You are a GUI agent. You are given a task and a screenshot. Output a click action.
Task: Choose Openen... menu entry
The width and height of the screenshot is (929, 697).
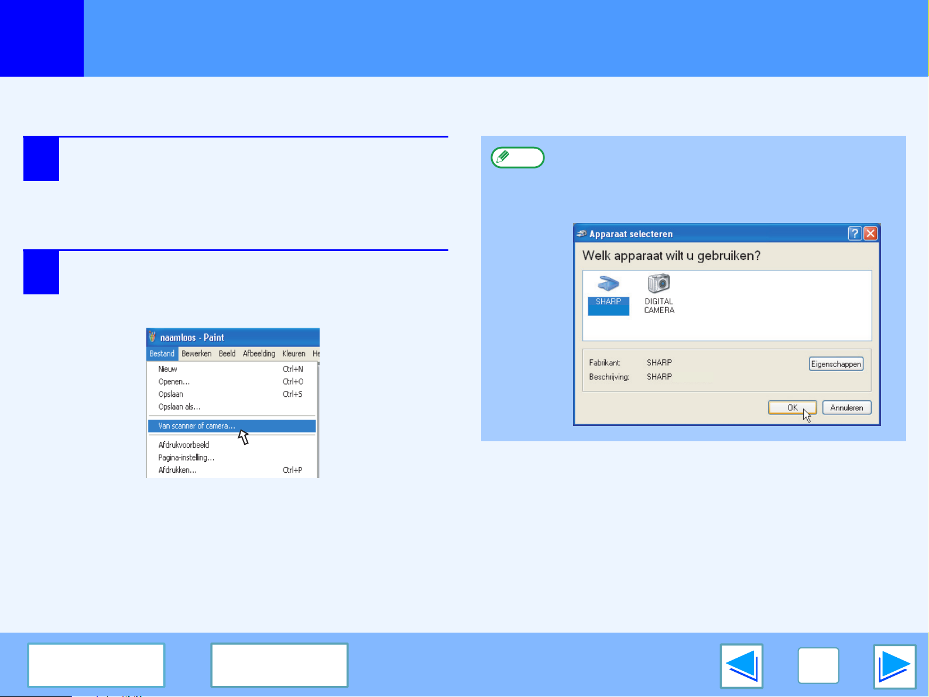point(232,382)
